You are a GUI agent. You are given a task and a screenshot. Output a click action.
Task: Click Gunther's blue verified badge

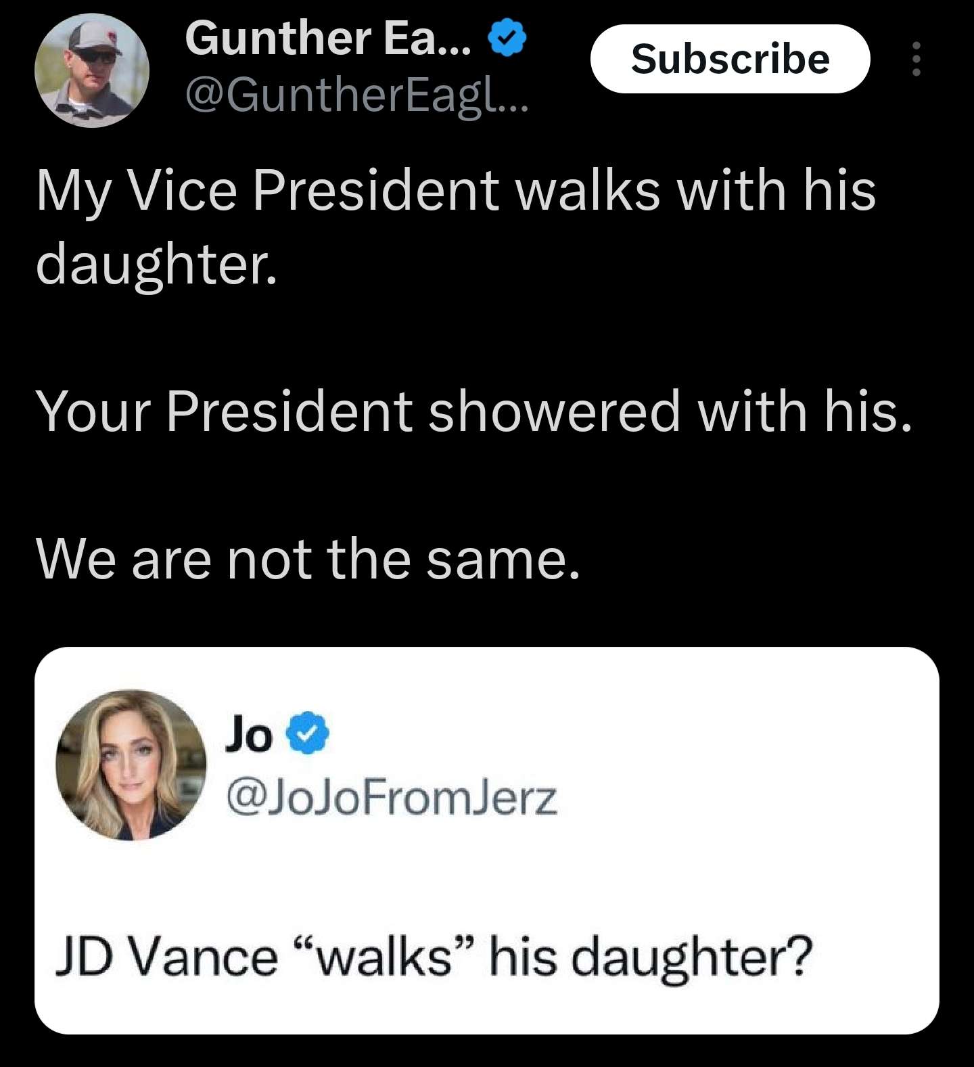507,38
